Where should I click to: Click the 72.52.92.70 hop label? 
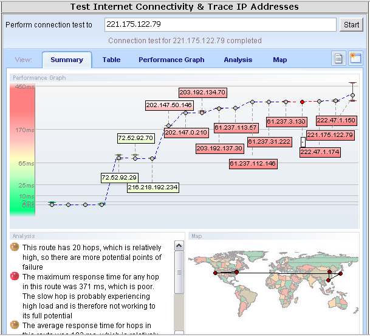135,138
